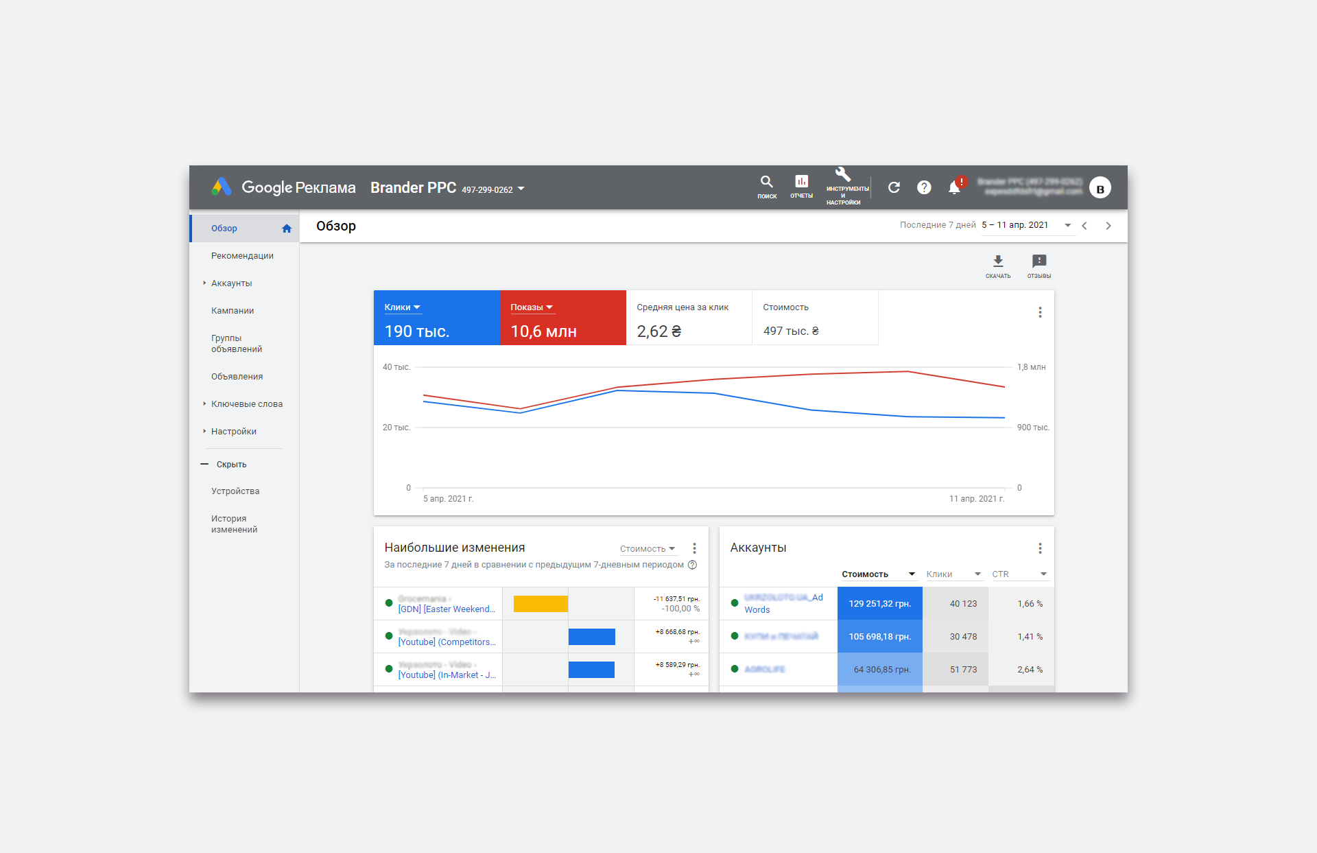Open the feedback (Отзывы) icon
Screen dimensions: 1317x853
(1039, 261)
